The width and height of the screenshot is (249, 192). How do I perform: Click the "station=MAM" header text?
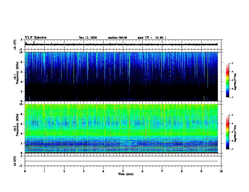tap(117, 38)
